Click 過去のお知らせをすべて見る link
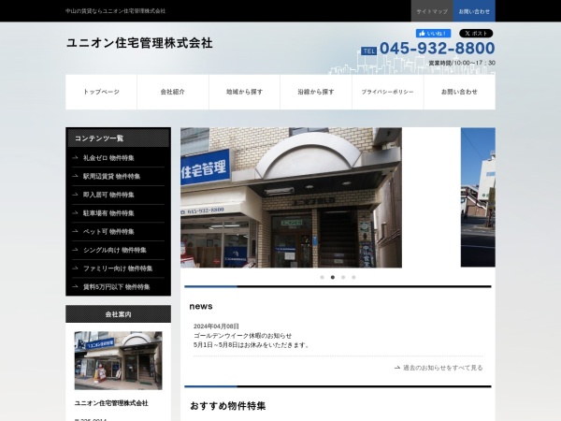Screen dimensions: 561x421 [443, 368]
